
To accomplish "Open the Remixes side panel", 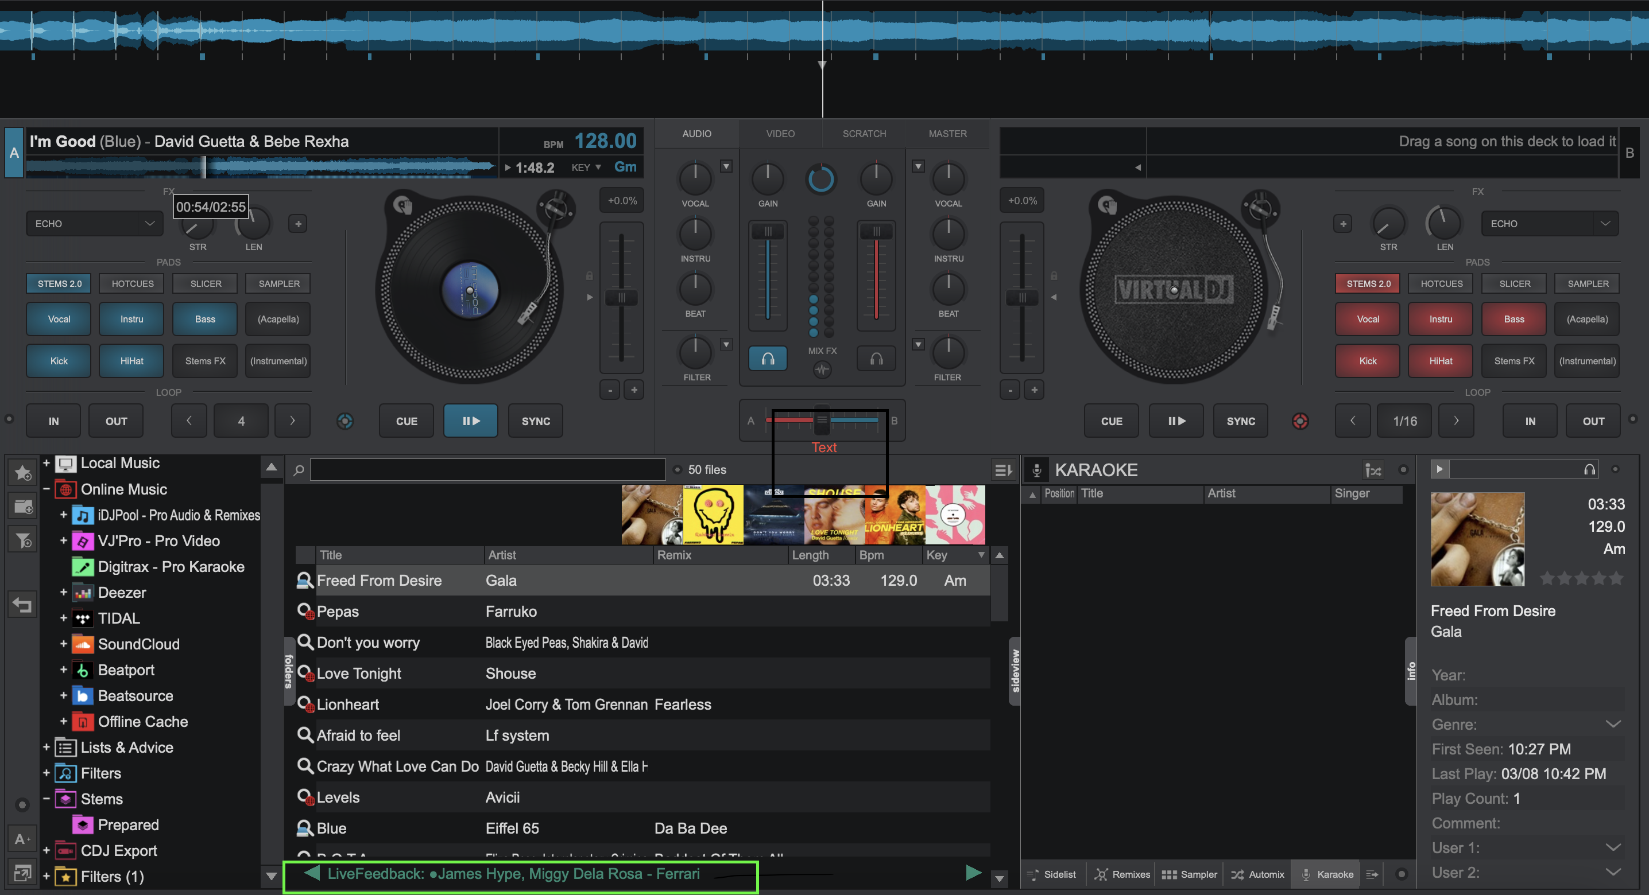I will click(1122, 874).
